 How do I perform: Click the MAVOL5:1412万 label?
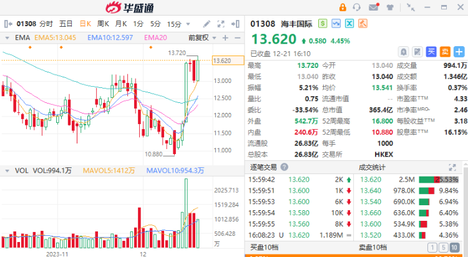point(109,171)
